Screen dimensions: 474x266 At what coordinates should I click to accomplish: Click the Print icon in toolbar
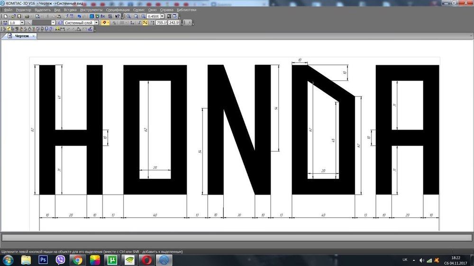click(x=27, y=16)
